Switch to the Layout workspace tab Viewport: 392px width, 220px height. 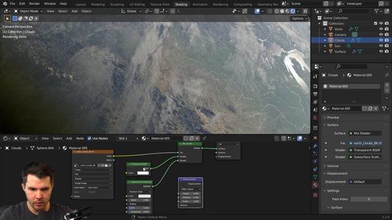(x=81, y=4)
